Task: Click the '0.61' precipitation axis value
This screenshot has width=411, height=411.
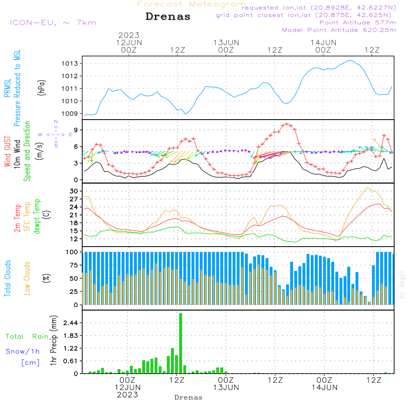Action: point(71,361)
